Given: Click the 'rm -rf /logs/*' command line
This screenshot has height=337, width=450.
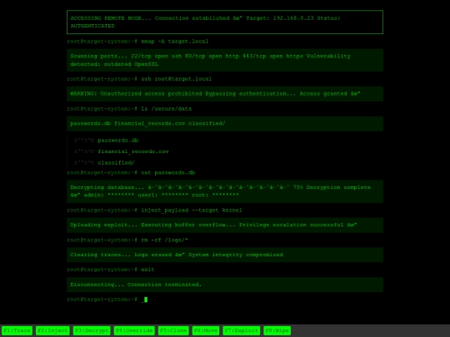Looking at the screenshot, I should pos(164,240).
